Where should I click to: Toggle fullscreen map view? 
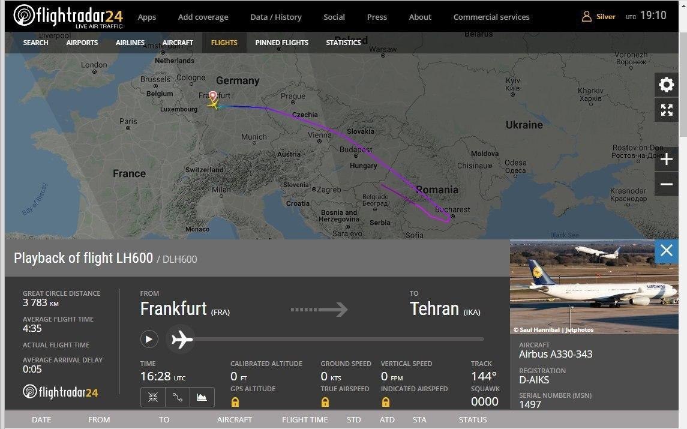[667, 110]
